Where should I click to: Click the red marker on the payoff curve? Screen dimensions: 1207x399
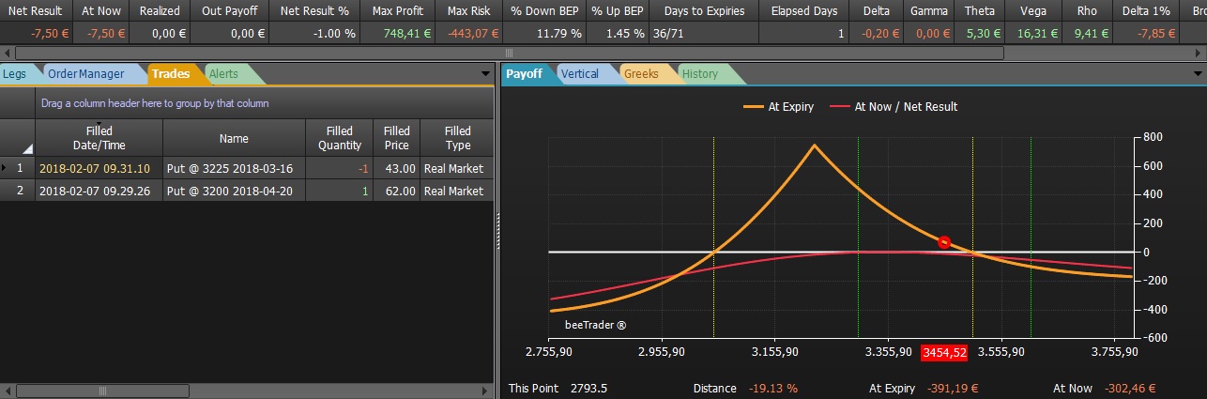944,242
